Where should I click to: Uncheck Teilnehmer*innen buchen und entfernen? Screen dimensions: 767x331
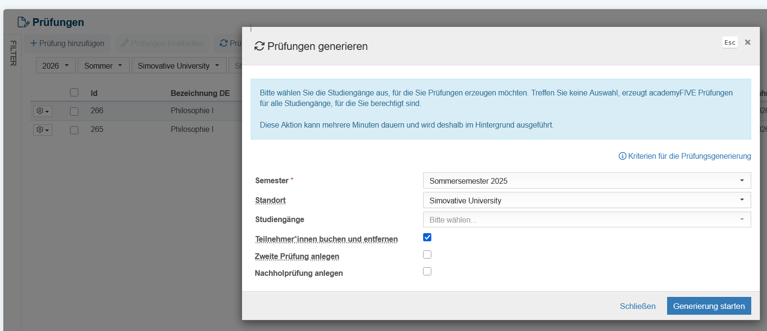coord(427,237)
